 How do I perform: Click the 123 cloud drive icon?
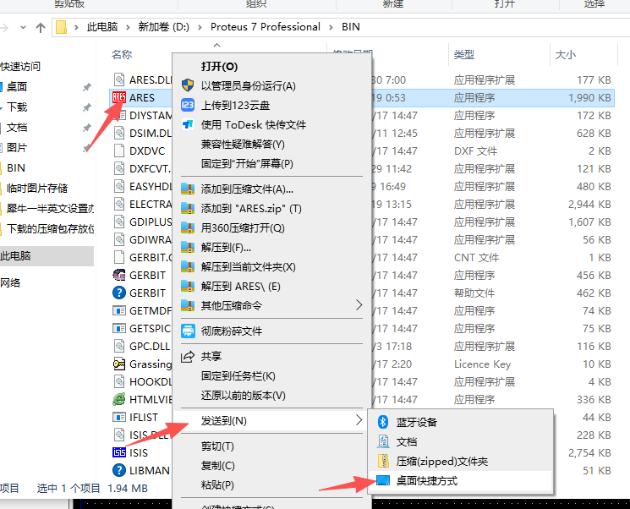[x=188, y=105]
